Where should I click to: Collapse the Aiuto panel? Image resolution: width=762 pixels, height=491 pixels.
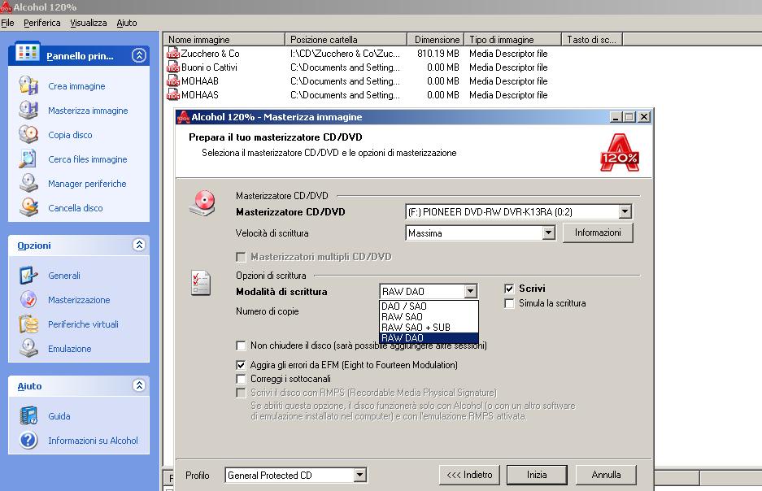139,385
